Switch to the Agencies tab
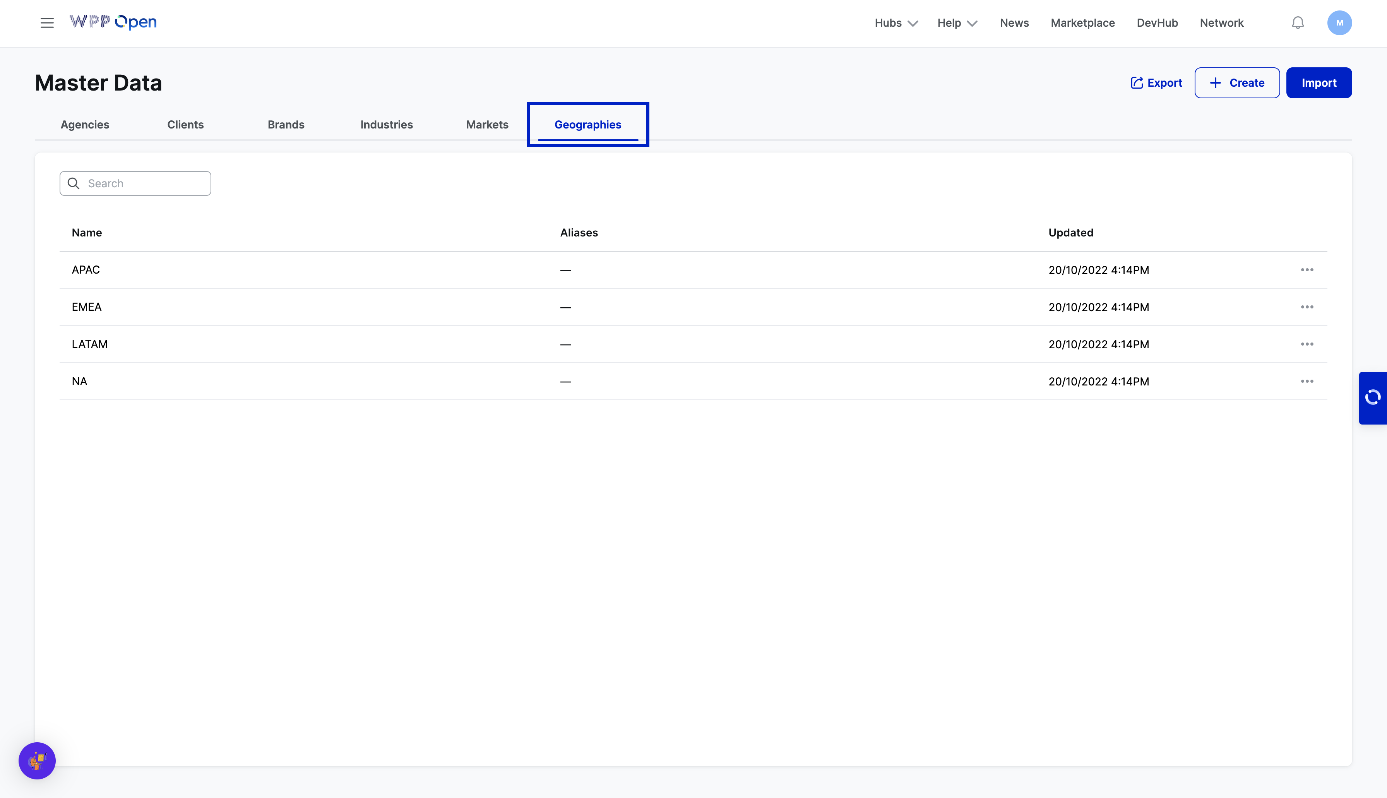This screenshot has width=1387, height=798. (x=85, y=124)
